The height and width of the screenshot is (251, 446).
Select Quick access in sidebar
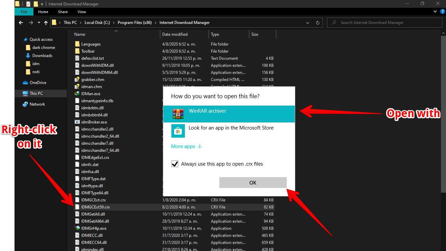pos(41,39)
